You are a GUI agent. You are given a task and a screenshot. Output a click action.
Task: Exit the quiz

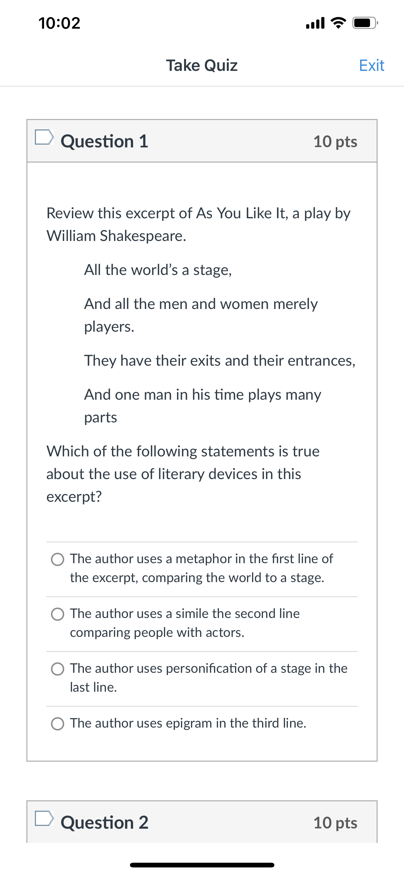(372, 65)
